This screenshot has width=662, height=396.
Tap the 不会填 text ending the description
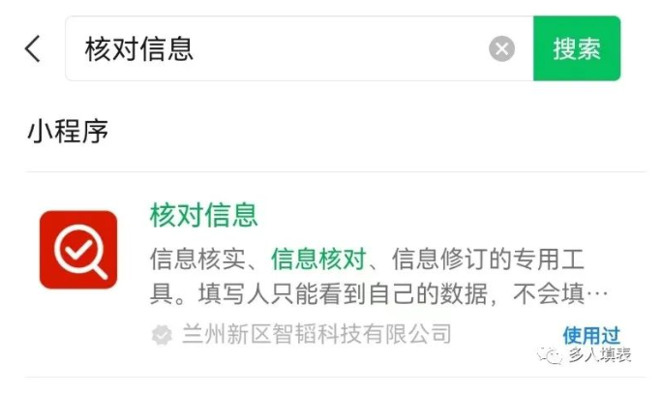(549, 293)
